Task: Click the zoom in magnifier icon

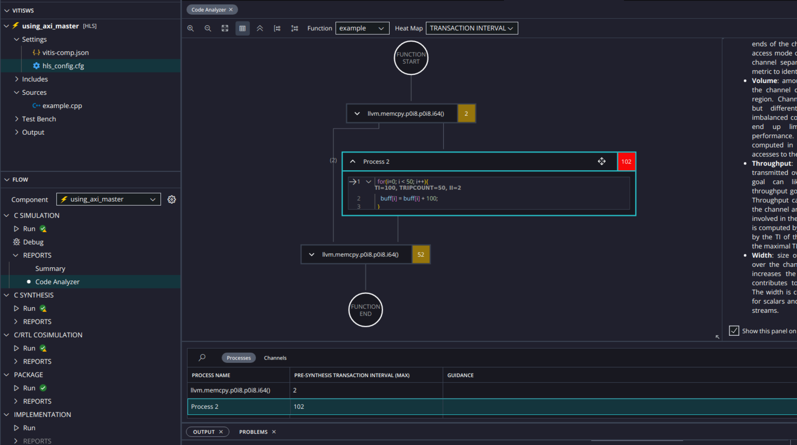Action: [191, 28]
